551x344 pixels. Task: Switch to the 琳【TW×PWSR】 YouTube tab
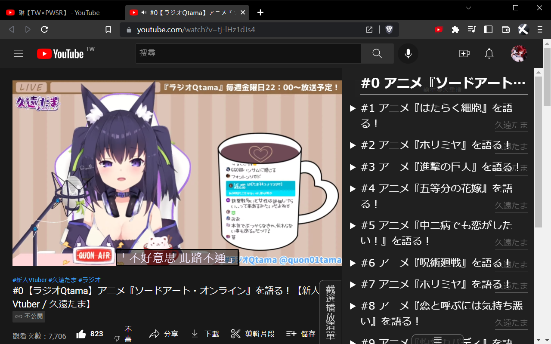click(60, 12)
